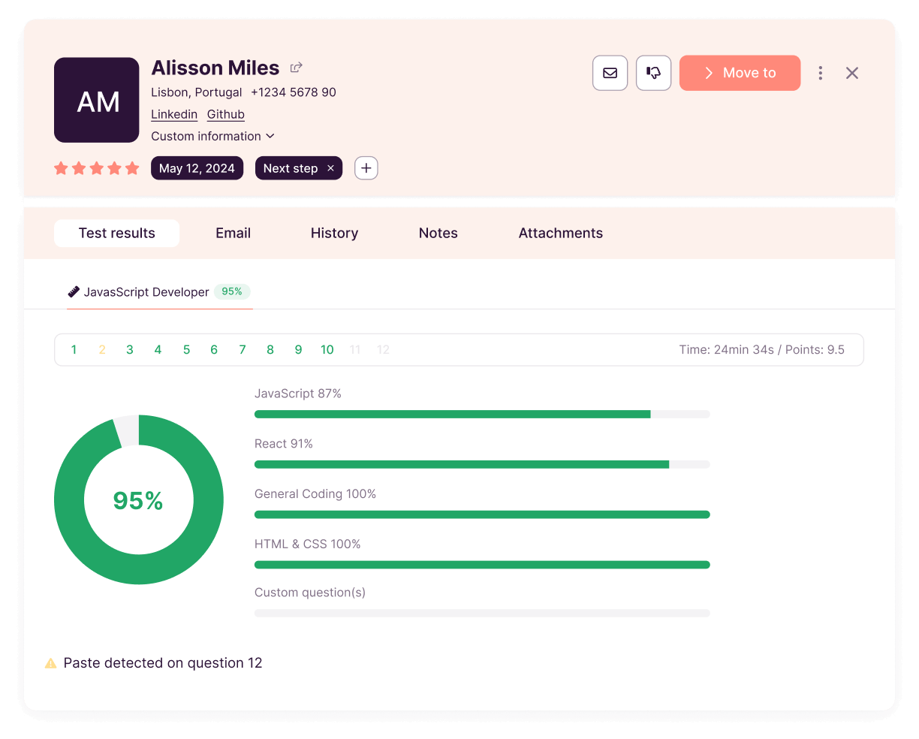Select the JavaScript Developer test tab
Viewport: 919px width, 739px height.
pos(146,292)
